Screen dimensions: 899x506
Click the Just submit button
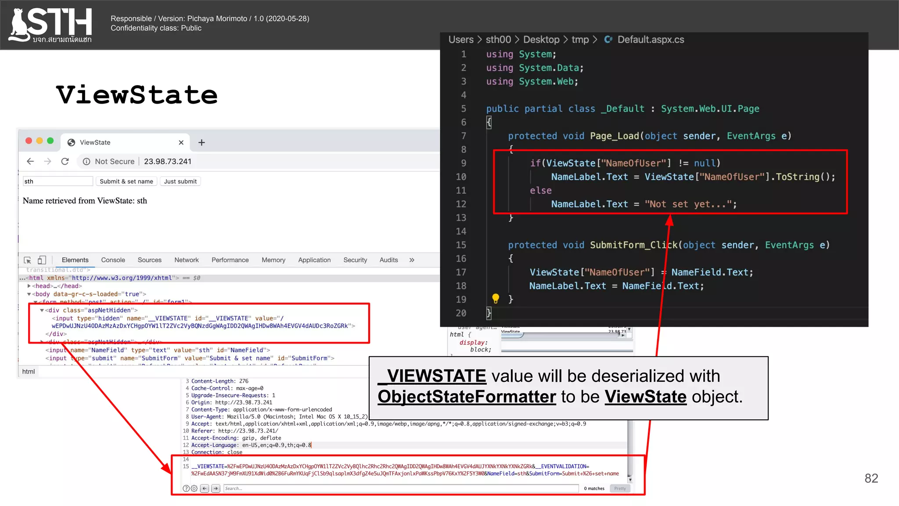click(x=180, y=181)
